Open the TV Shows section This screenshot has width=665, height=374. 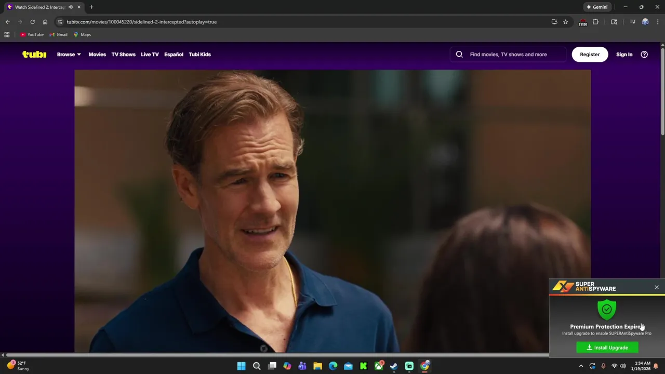(x=123, y=54)
